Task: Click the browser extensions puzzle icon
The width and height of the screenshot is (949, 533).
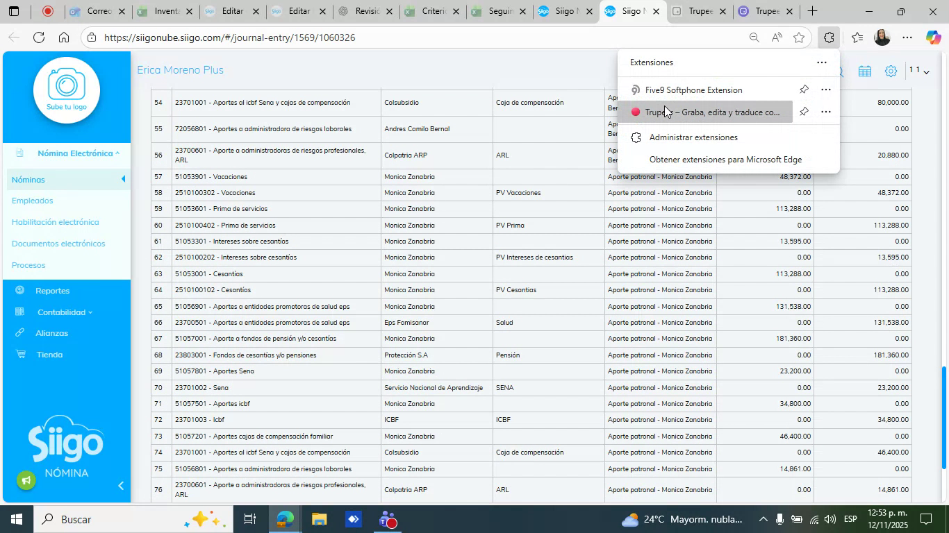Action: [828, 37]
